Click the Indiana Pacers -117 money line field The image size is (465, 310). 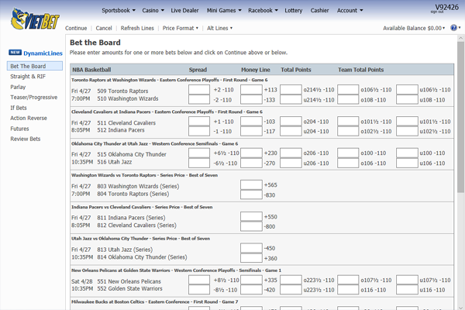[251, 131]
